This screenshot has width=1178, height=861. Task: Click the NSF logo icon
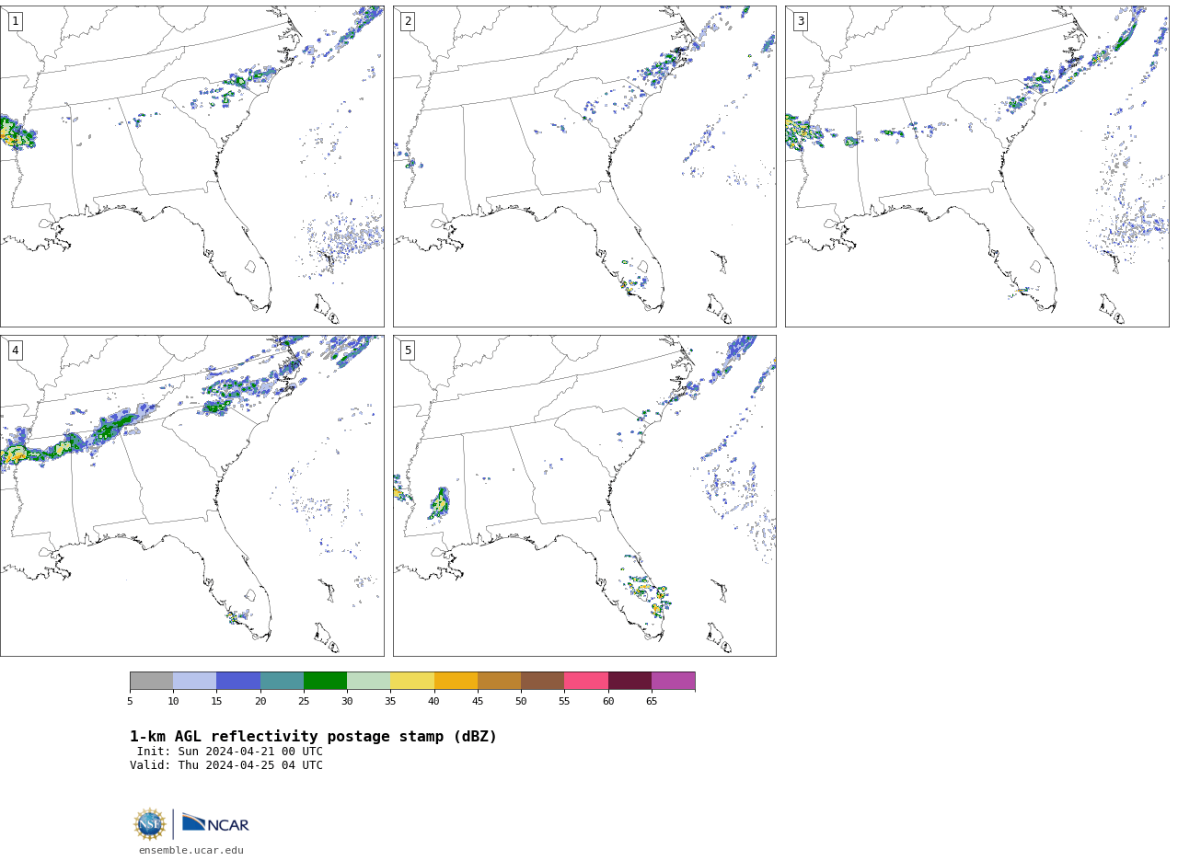click(x=150, y=824)
